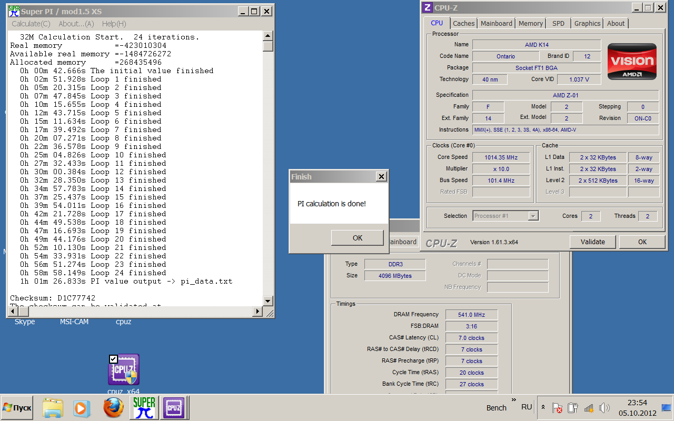Open the network signal tray icon

click(x=589, y=408)
